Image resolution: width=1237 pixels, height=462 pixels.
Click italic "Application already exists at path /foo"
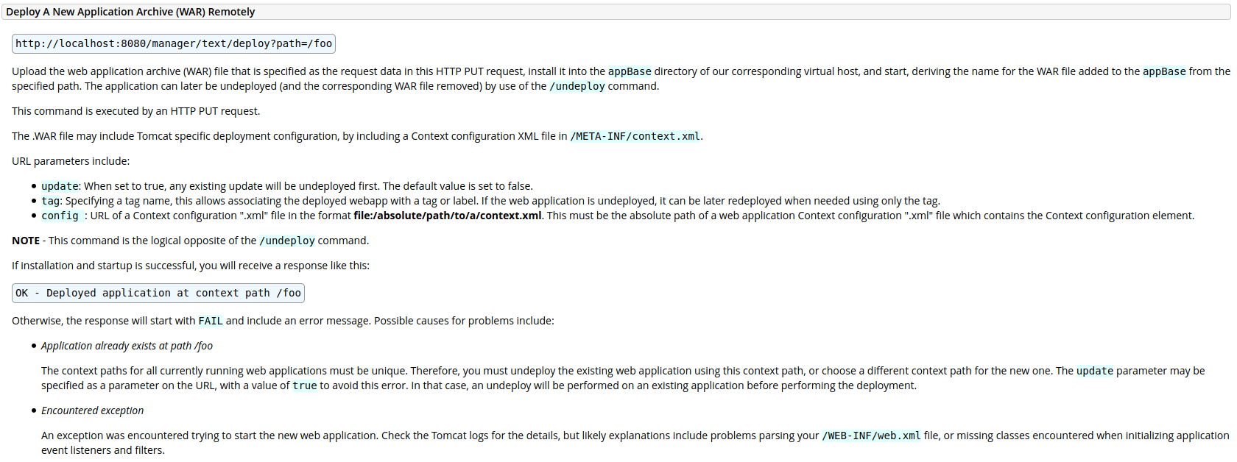click(127, 346)
